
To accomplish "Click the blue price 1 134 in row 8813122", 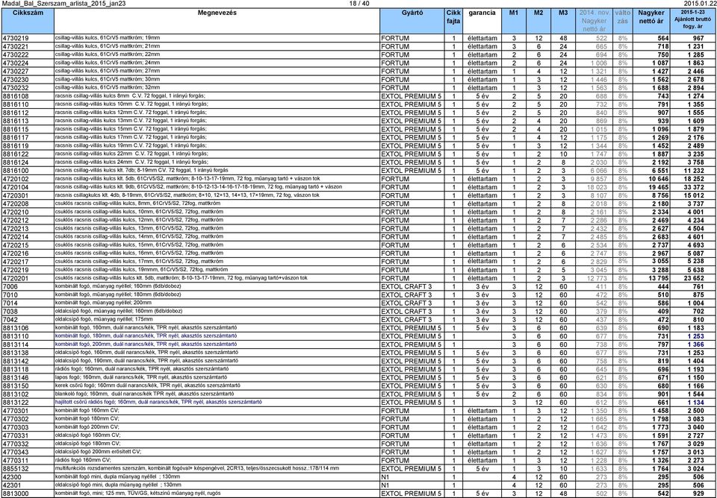I will 695,402.
